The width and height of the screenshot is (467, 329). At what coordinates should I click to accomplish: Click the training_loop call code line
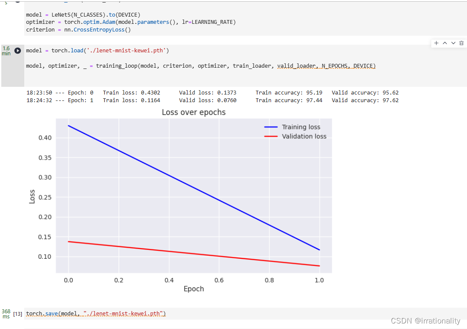(x=201, y=66)
